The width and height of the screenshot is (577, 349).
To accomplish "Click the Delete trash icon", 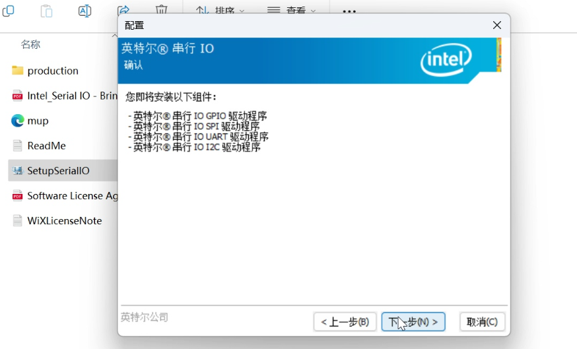I will coord(161,10).
